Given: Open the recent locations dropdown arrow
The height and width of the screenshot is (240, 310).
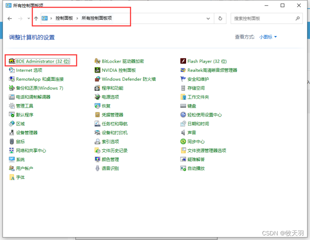Looking at the screenshot, I should pyautogui.click(x=29, y=18).
